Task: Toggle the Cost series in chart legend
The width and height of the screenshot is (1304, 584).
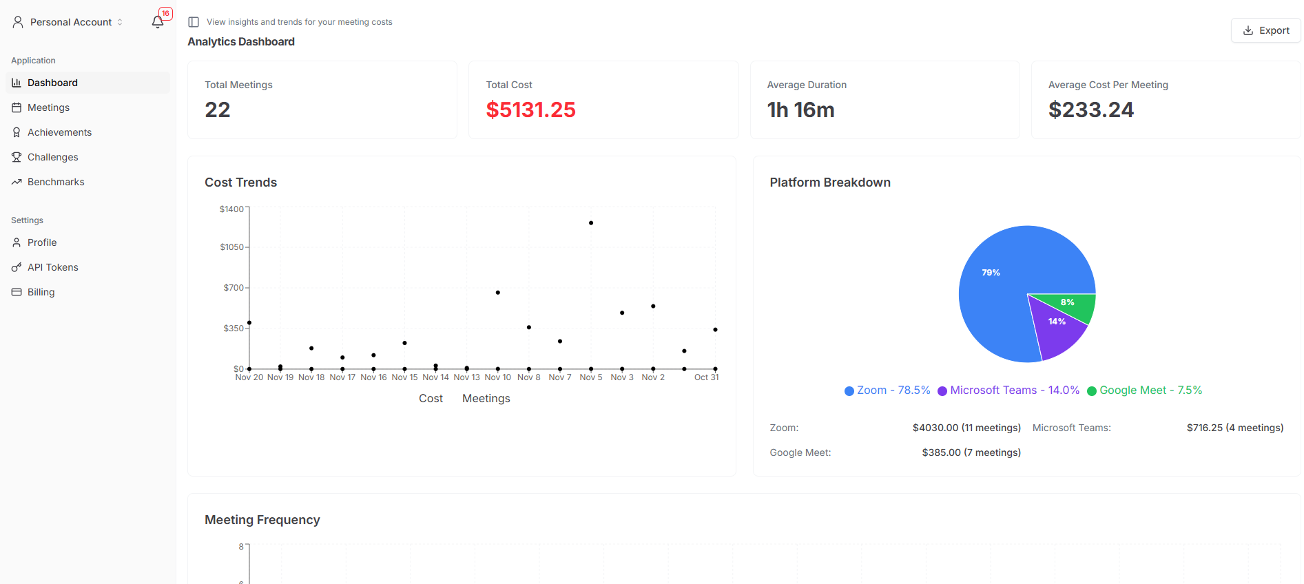Action: coord(431,399)
